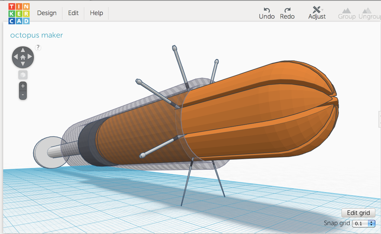The height and width of the screenshot is (234, 381).
Task: Click the Edit grid button
Action: [x=358, y=213]
